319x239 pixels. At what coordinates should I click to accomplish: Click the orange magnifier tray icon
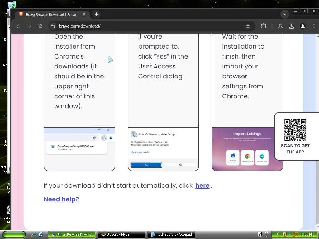tap(296, 235)
